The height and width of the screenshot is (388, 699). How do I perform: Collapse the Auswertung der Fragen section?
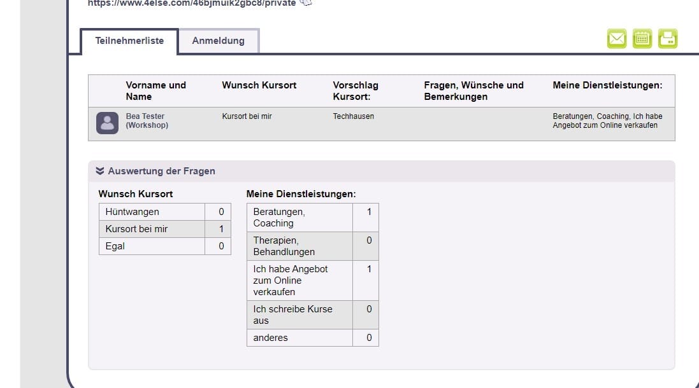(x=99, y=170)
